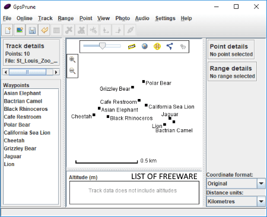Expand the Distance units Kilometres dropdown
Screen dimensions: 267x217
[x=261, y=202]
